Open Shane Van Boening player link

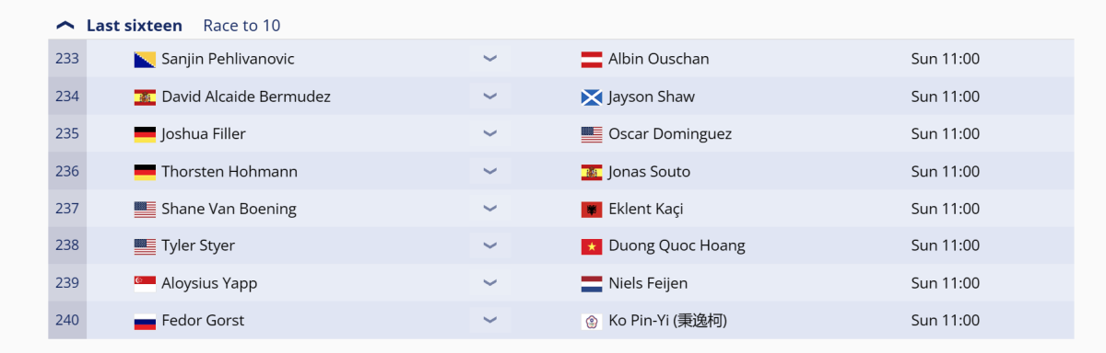229,209
